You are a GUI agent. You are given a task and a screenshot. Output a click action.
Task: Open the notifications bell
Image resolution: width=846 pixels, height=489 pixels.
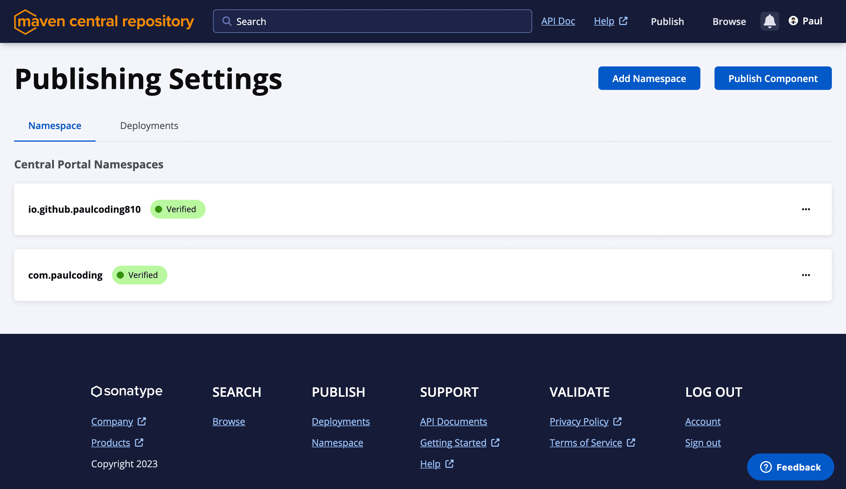770,21
